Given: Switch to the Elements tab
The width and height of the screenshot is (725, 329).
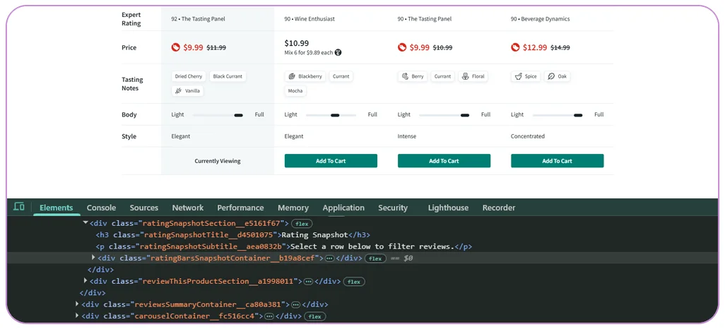Looking at the screenshot, I should pyautogui.click(x=56, y=208).
